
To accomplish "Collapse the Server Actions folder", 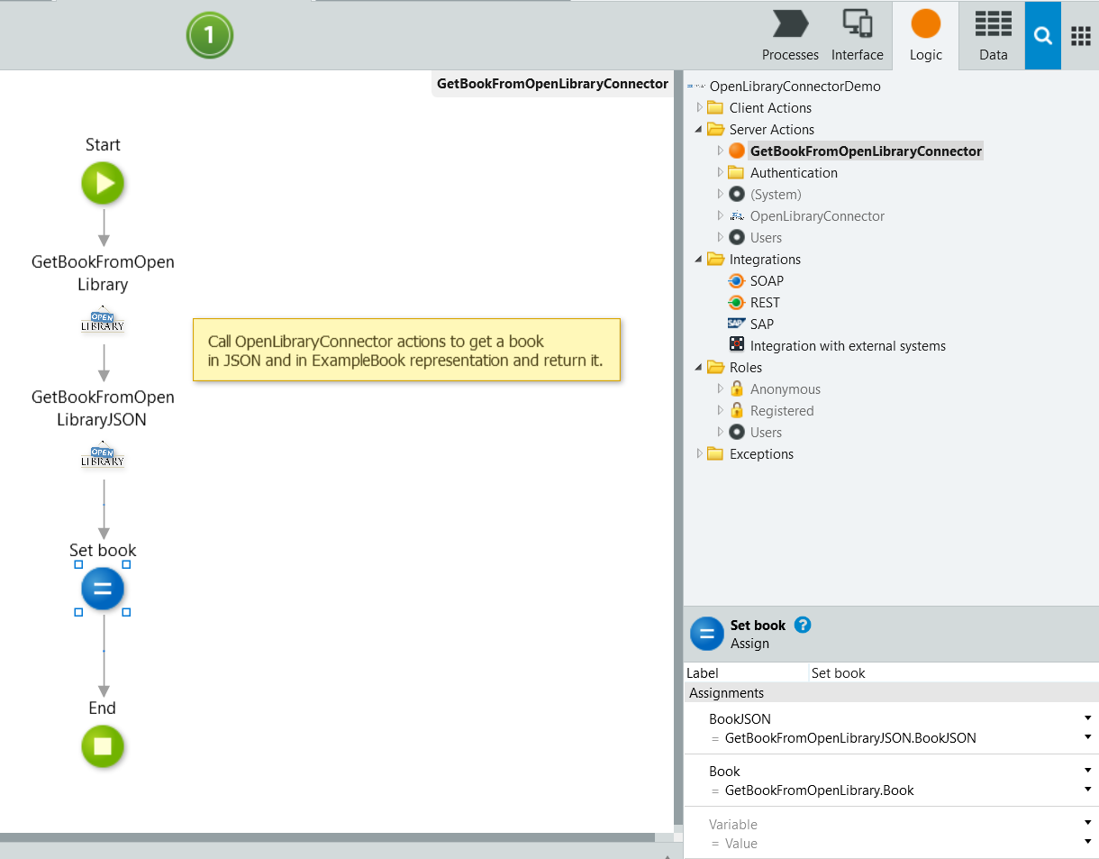I will (699, 129).
